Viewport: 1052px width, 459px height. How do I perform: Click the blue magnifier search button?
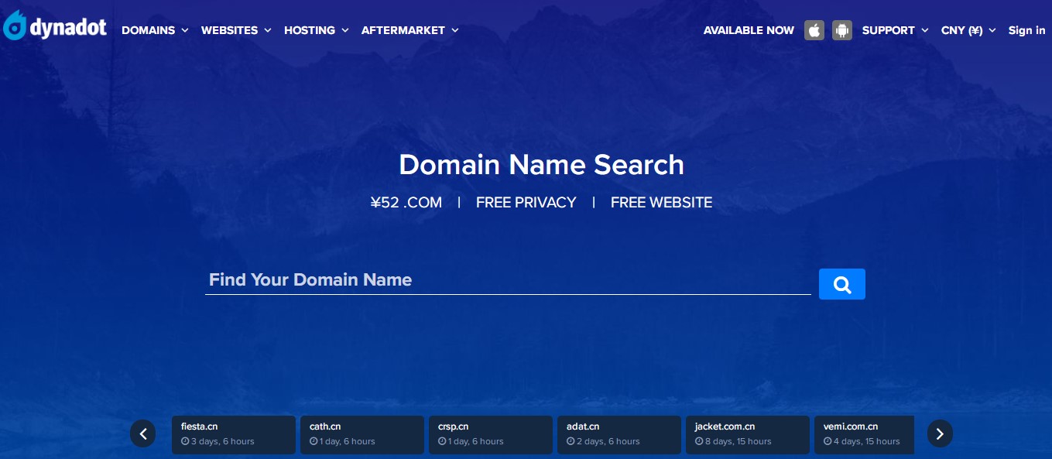point(842,284)
